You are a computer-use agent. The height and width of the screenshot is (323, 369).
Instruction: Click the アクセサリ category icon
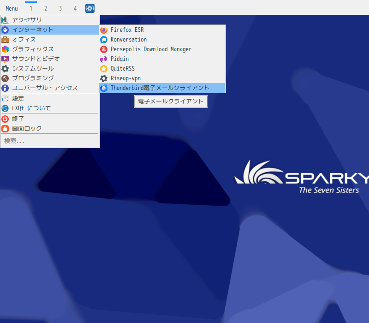click(5, 20)
